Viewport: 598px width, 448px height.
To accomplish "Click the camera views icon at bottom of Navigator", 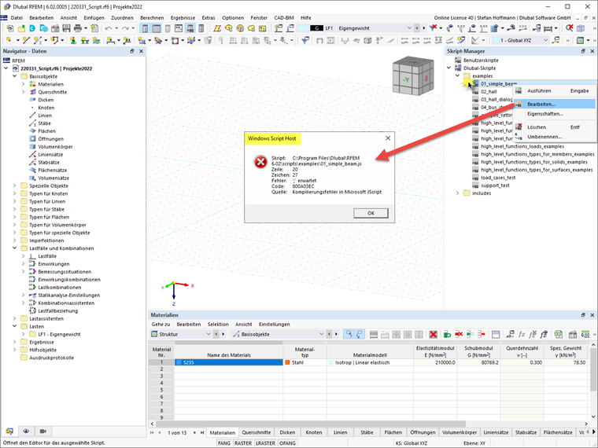I will tap(42, 431).
